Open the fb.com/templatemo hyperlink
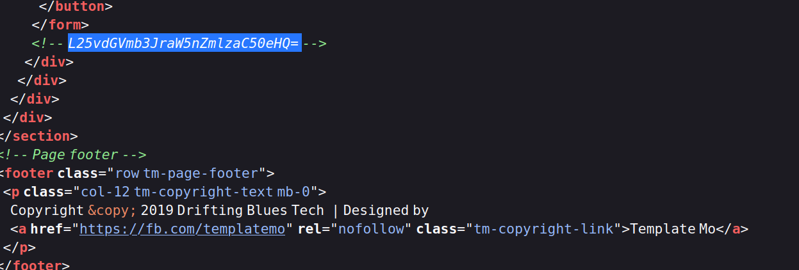The height and width of the screenshot is (270, 799). (x=182, y=229)
